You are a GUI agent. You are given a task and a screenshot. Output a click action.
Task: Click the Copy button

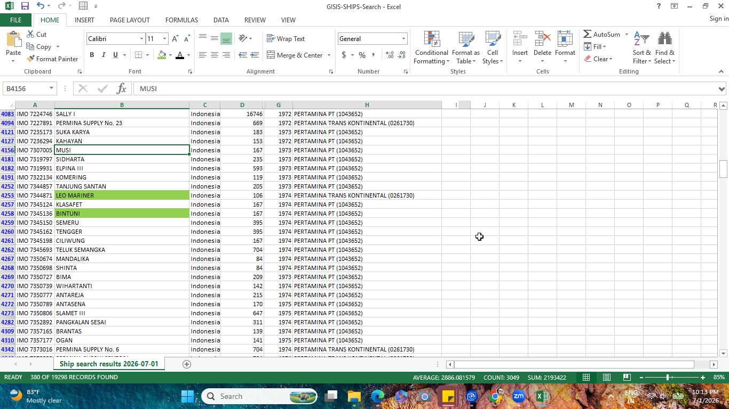39,47
